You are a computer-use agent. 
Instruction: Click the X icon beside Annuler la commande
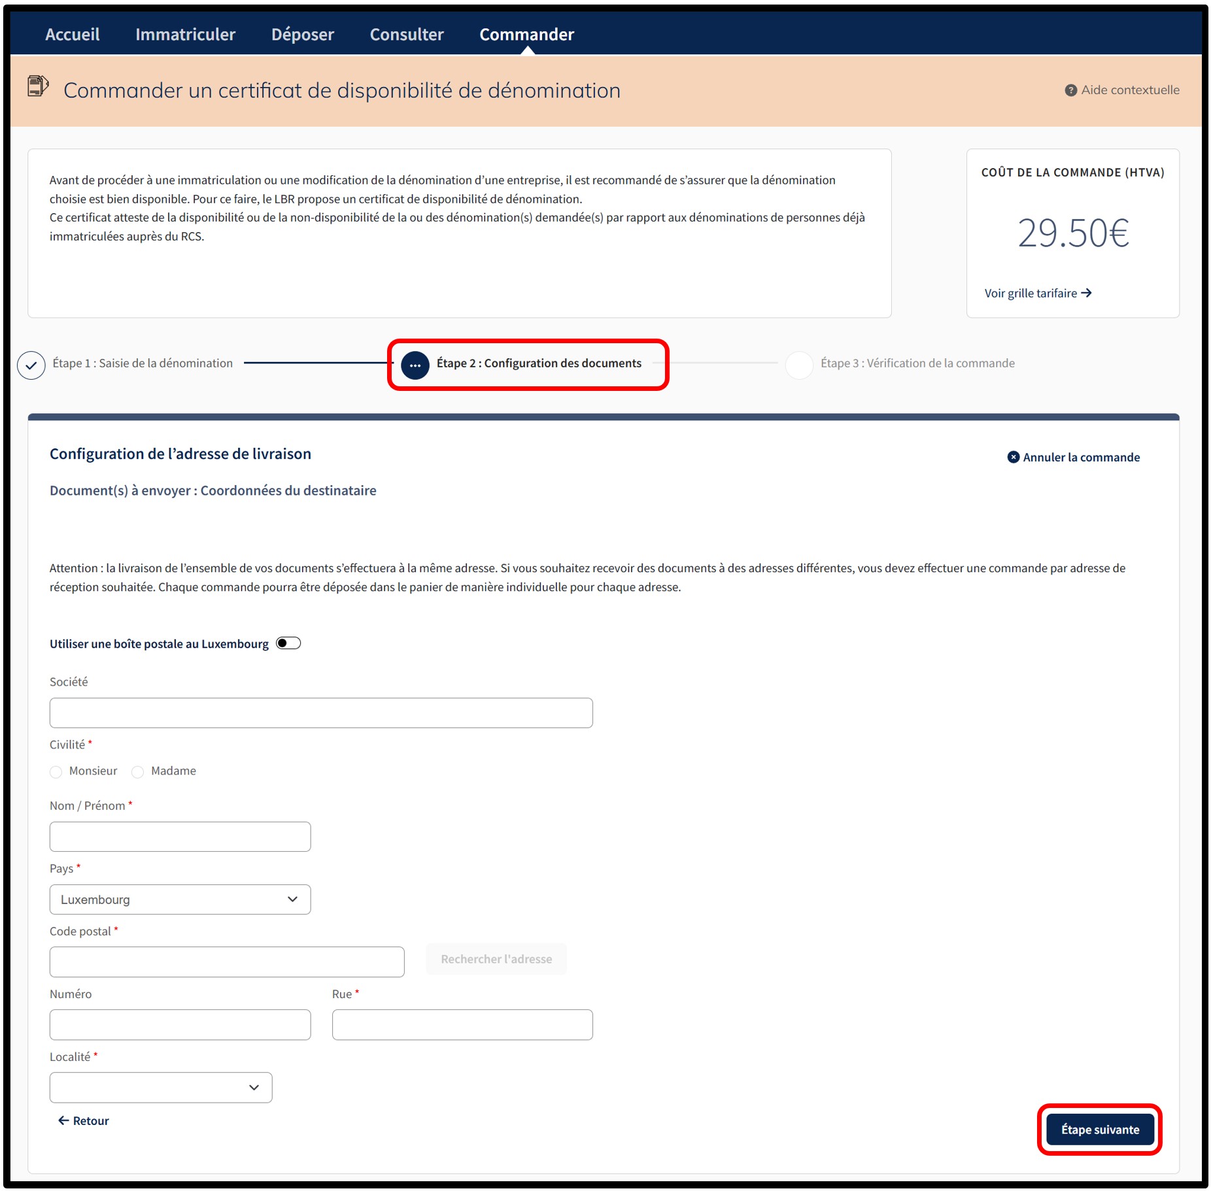click(x=1013, y=457)
